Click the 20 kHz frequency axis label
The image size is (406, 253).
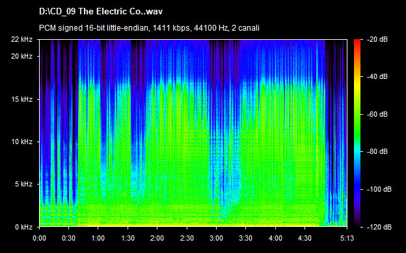click(21, 56)
